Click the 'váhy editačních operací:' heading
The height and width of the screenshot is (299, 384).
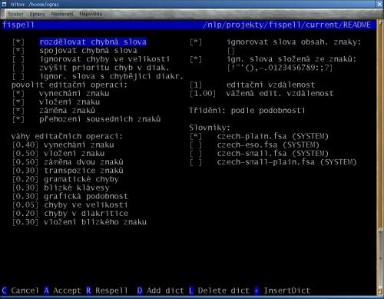coord(67,137)
